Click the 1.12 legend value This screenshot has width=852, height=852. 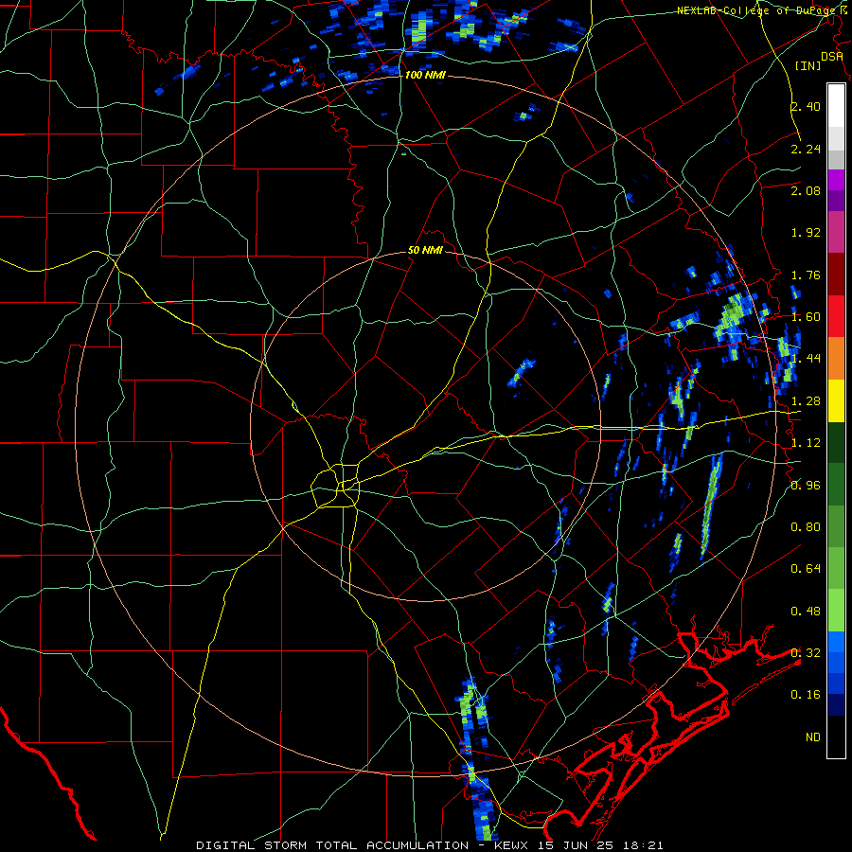(806, 443)
